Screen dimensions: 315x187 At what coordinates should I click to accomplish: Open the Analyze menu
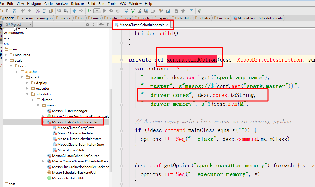[x=62, y=4]
